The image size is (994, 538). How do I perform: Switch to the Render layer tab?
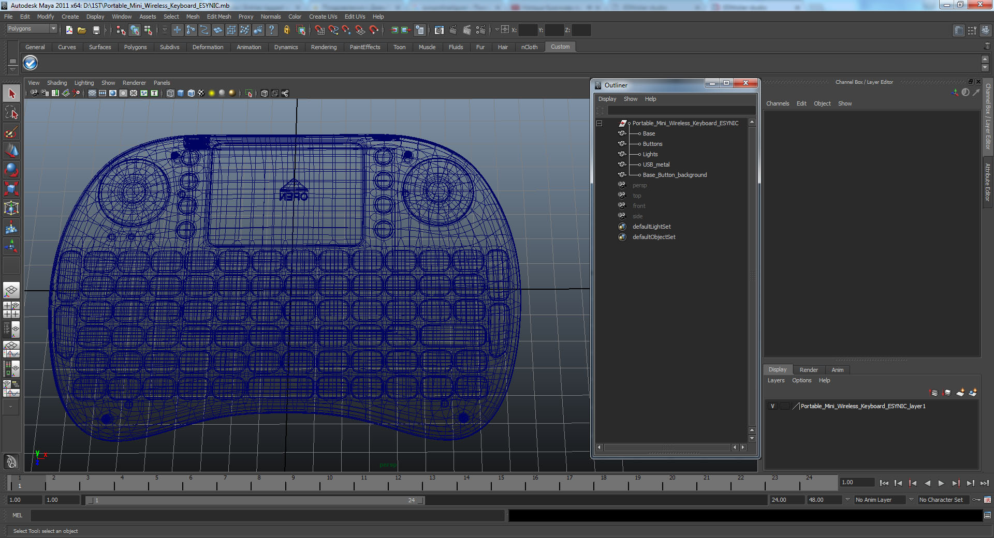[x=809, y=370]
